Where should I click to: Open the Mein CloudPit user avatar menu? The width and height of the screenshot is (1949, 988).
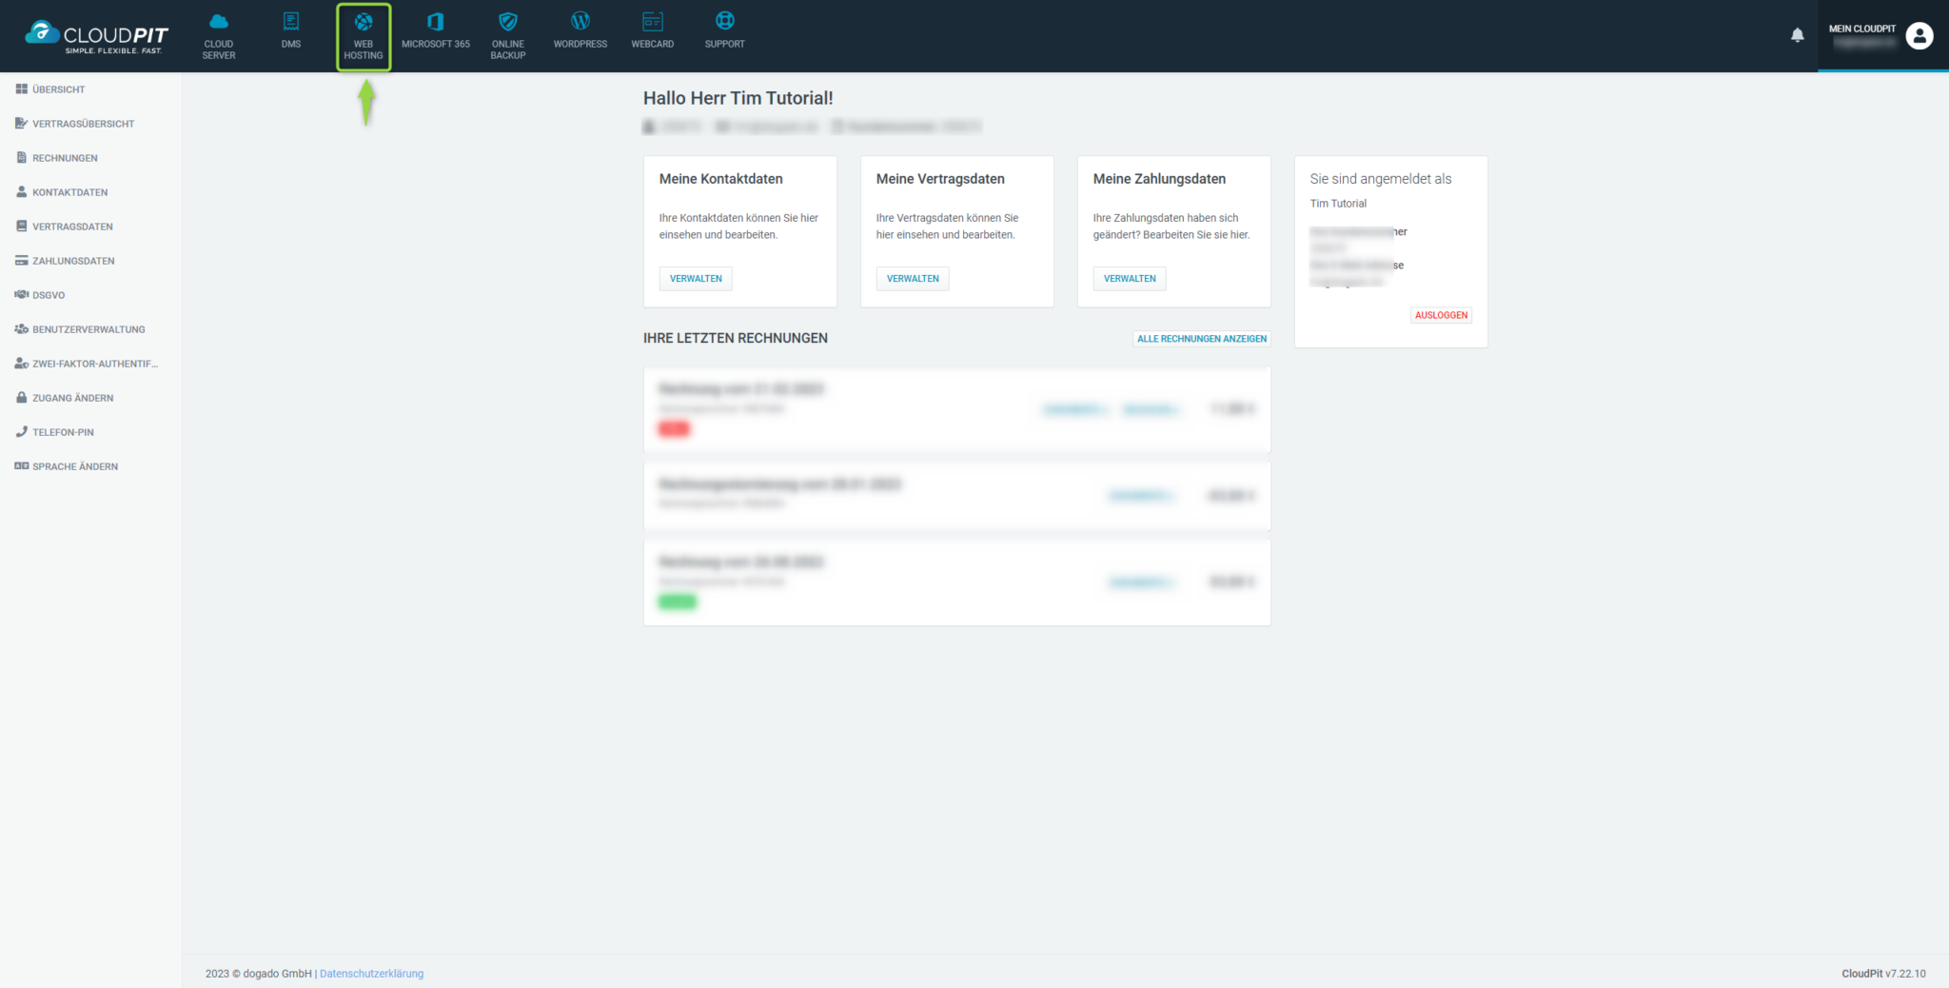point(1919,35)
